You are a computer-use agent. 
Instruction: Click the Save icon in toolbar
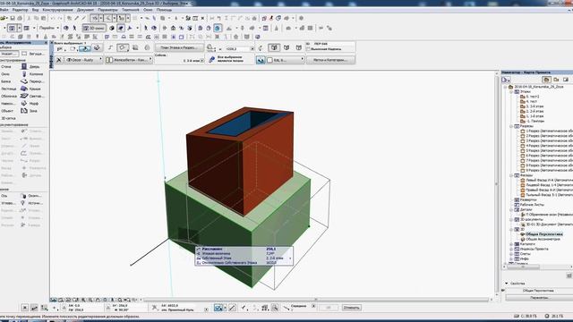click(x=13, y=18)
